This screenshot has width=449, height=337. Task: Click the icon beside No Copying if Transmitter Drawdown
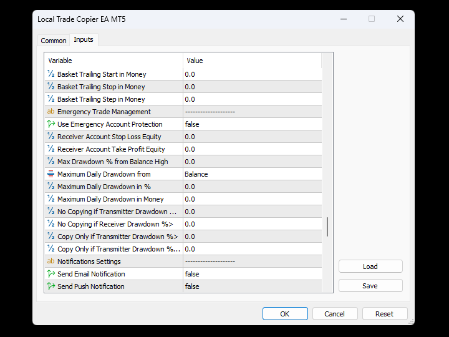(51, 212)
